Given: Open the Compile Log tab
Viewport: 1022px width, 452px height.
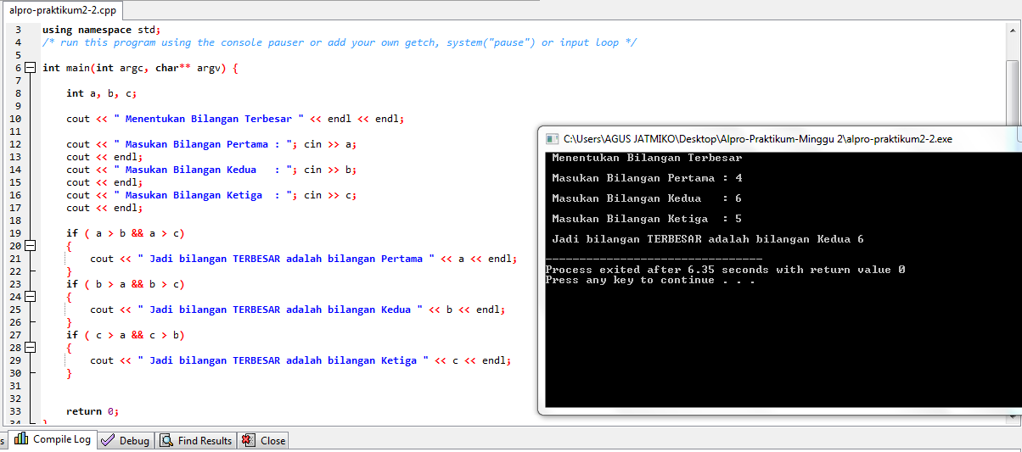Looking at the screenshot, I should coord(52,440).
